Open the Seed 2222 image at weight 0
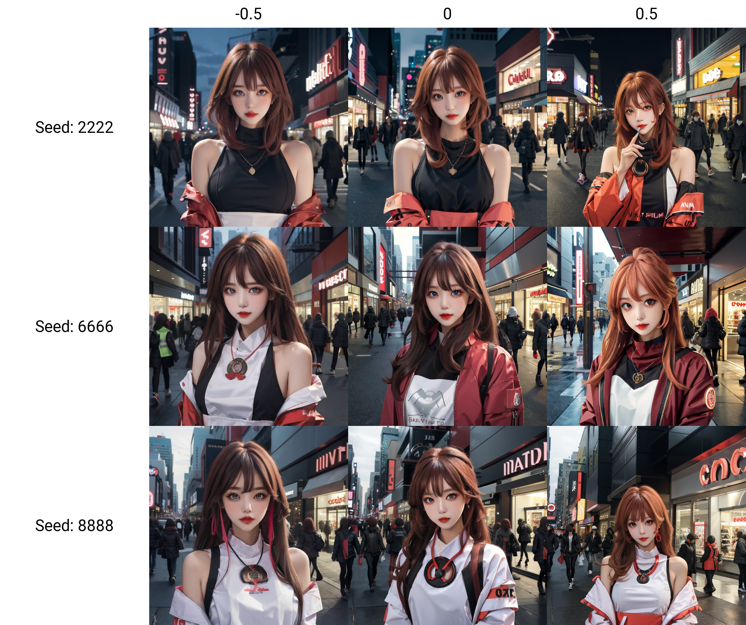Viewport: 746px width, 625px height. tap(447, 127)
